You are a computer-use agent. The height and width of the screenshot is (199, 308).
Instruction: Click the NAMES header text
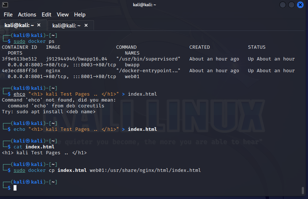[x=132, y=53]
